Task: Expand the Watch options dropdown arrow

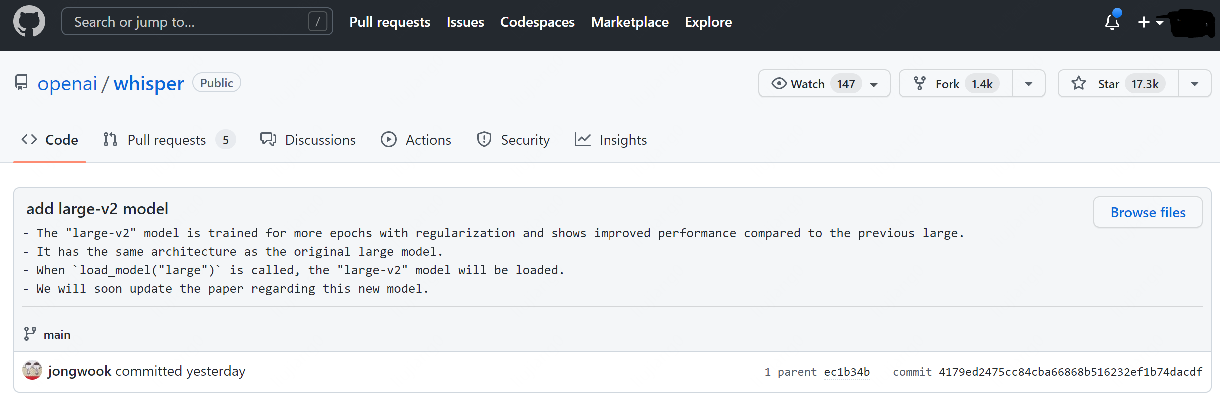Action: pyautogui.click(x=874, y=84)
